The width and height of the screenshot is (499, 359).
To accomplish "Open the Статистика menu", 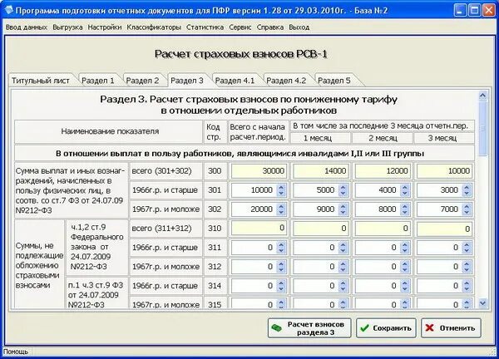I will 205,27.
